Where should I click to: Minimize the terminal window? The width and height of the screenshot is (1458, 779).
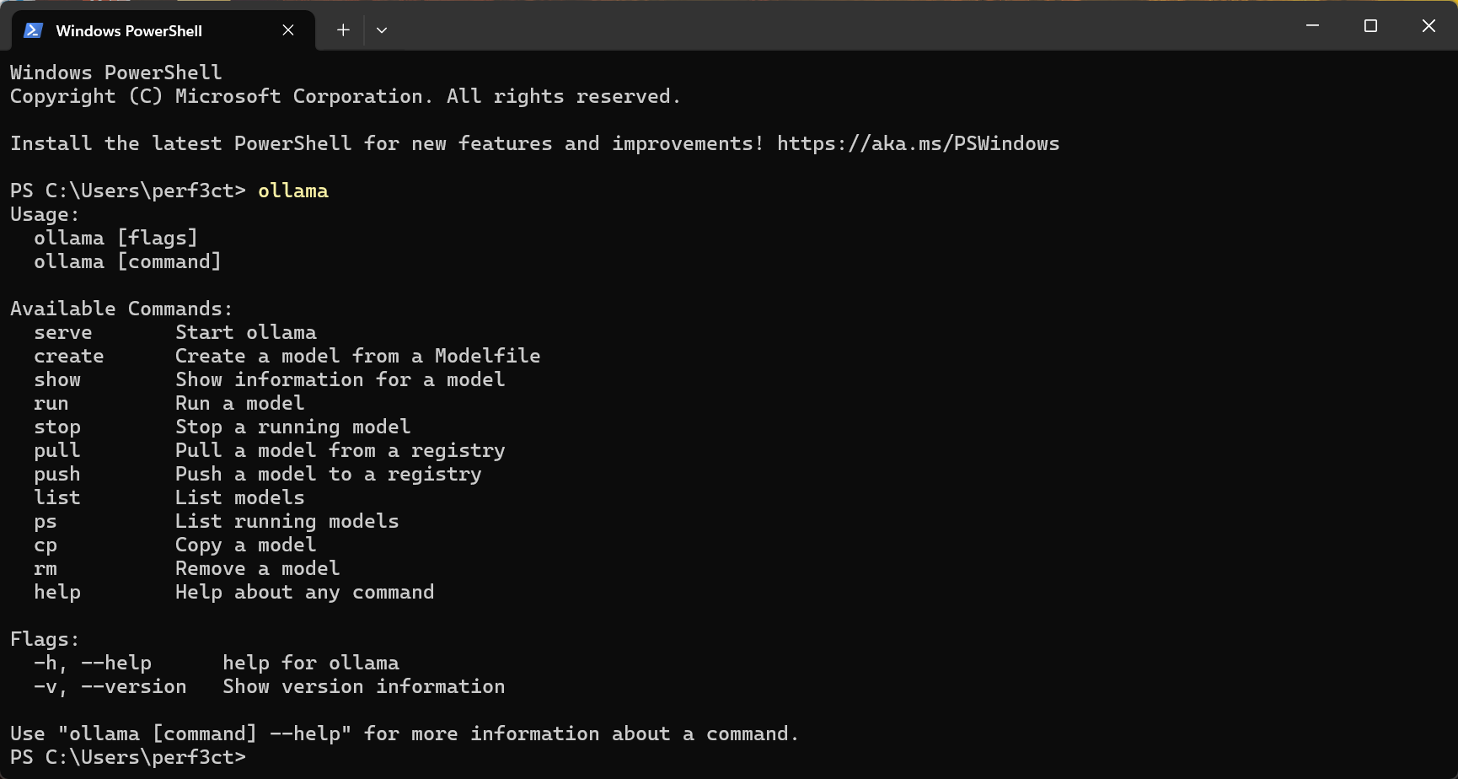tap(1312, 26)
